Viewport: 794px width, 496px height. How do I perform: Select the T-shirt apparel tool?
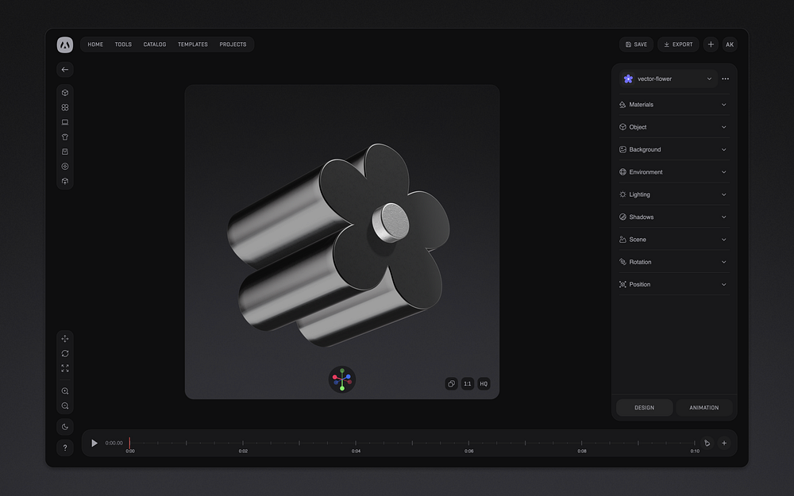(65, 136)
